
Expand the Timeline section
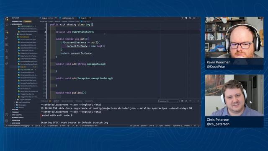point(15,112)
